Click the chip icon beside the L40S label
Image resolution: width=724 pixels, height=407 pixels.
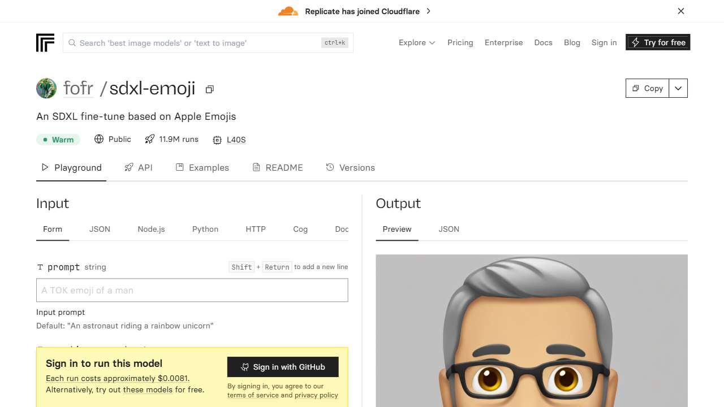[x=217, y=140]
